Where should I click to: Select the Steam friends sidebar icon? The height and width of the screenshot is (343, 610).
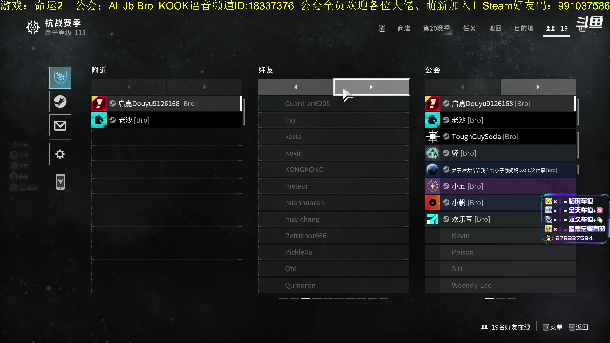[x=60, y=102]
